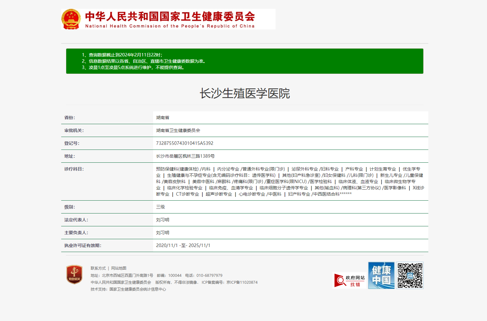Click the 审批机关 label
Viewport: 487px width, 321px height.
click(x=74, y=130)
